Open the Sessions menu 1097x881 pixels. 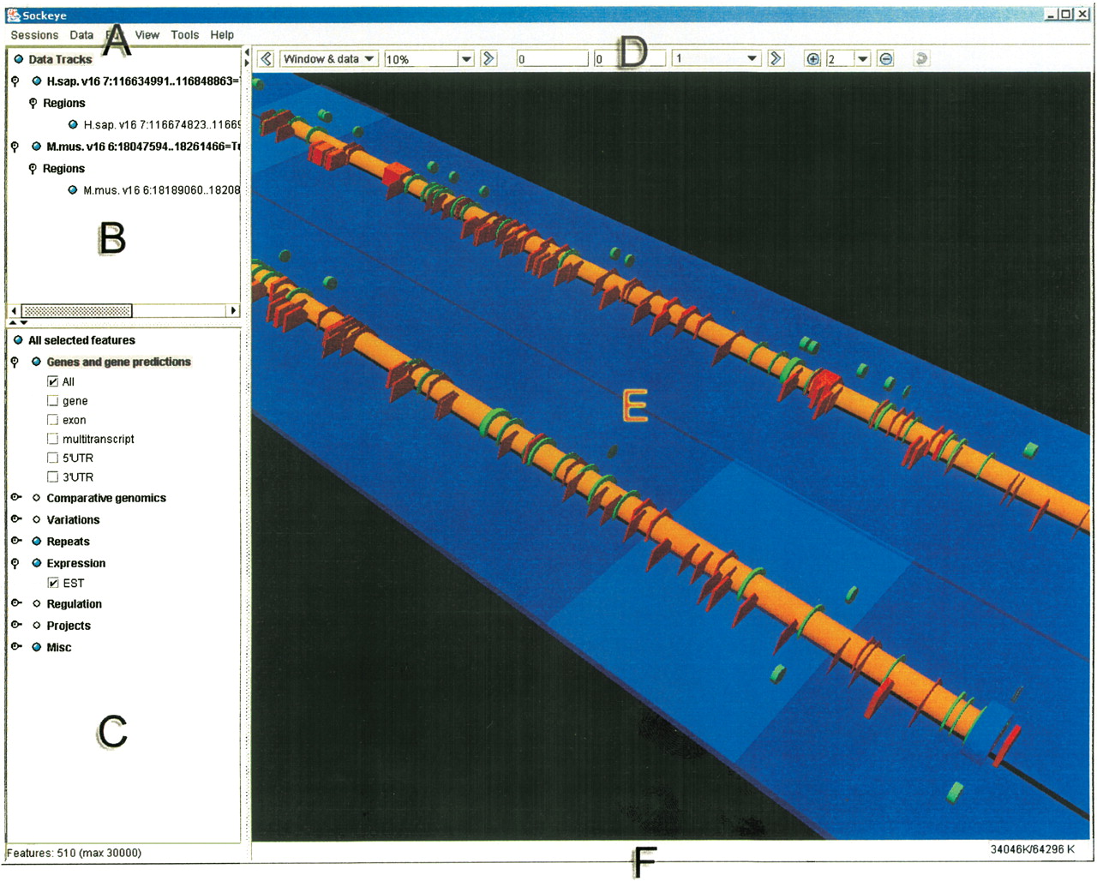[x=34, y=35]
